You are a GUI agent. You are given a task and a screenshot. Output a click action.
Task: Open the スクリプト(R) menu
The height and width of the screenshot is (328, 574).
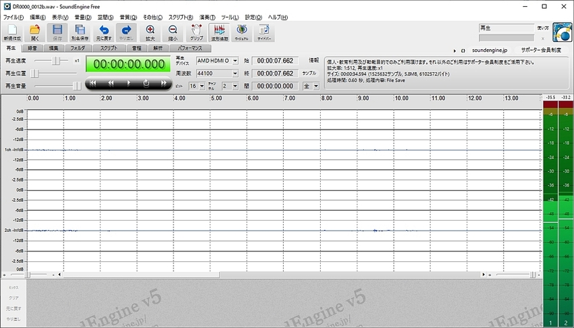click(x=180, y=17)
